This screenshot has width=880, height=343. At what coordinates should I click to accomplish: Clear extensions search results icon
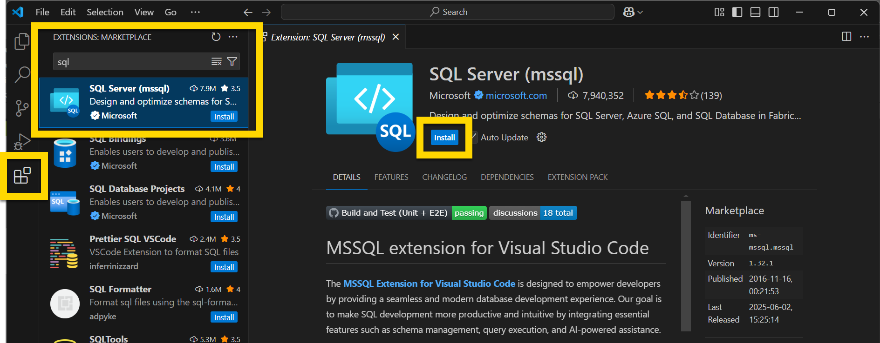(x=217, y=62)
